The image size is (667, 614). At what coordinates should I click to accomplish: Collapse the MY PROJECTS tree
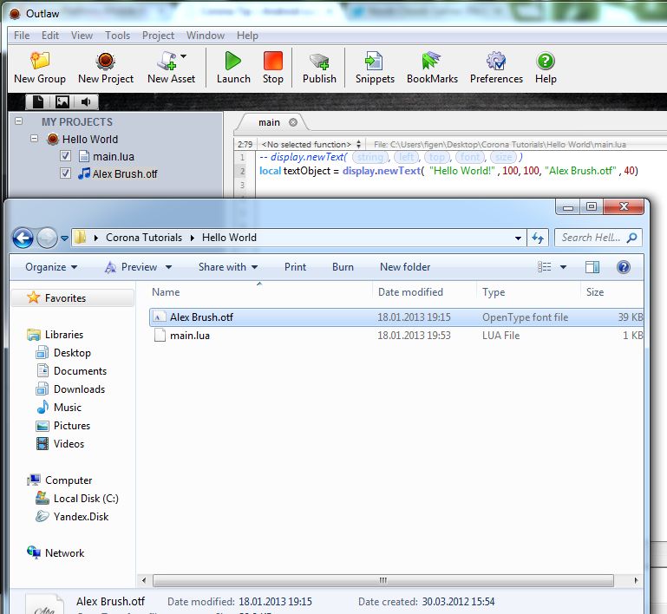coord(18,121)
